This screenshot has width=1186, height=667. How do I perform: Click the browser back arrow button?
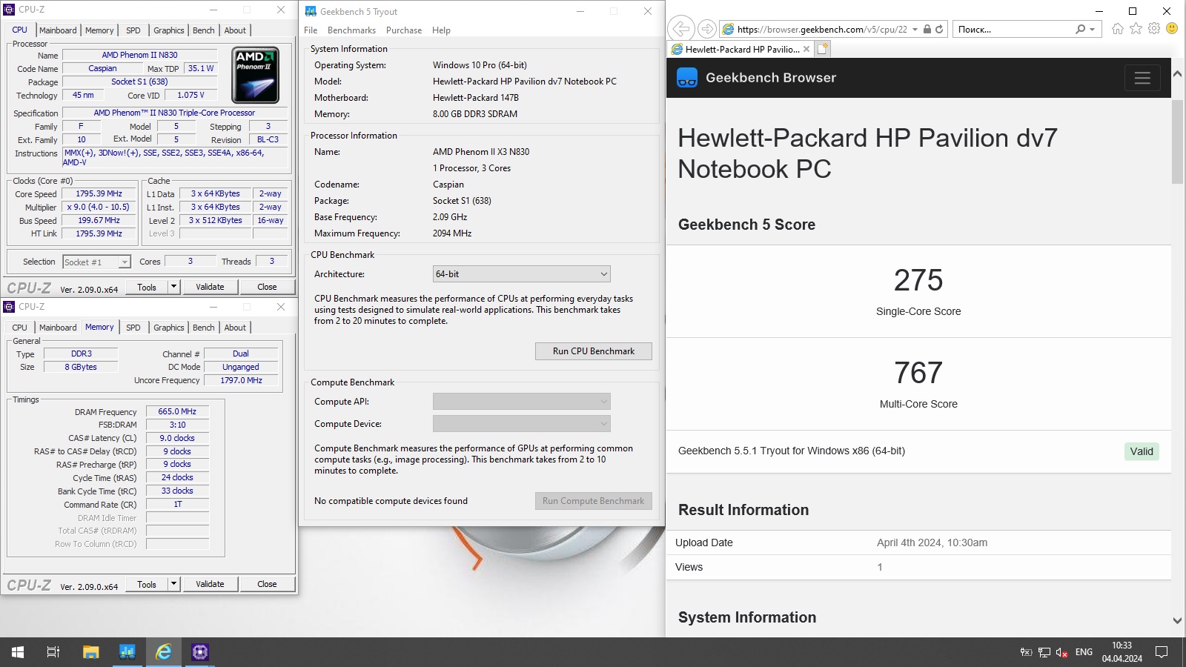tap(680, 29)
